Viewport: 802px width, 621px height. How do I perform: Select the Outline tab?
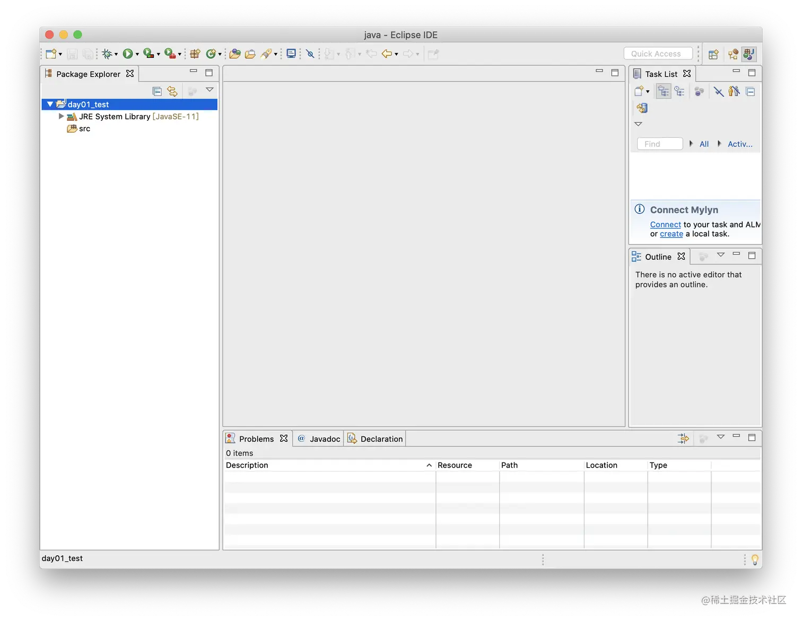[x=658, y=257]
